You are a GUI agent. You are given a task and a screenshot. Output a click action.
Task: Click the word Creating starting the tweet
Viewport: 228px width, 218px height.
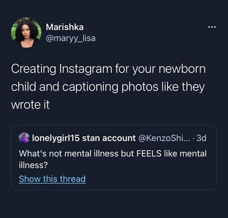point(34,69)
